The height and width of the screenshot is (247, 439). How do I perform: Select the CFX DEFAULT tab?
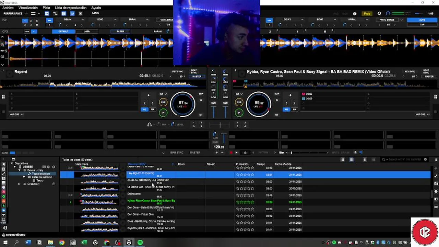[x=63, y=32]
